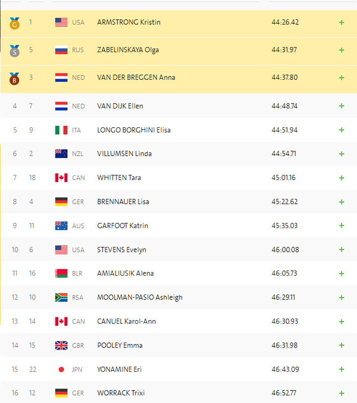357x403 pixels.
Task: Expand the Van Dijk Ellen result row
Action: click(x=341, y=106)
